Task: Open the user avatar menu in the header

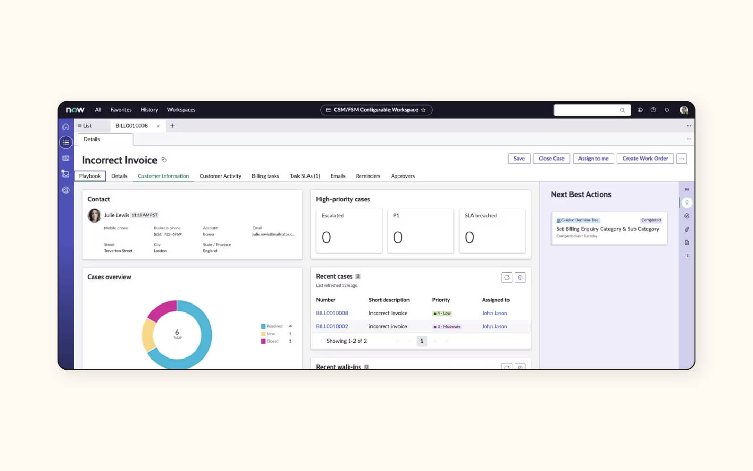Action: [x=684, y=110]
